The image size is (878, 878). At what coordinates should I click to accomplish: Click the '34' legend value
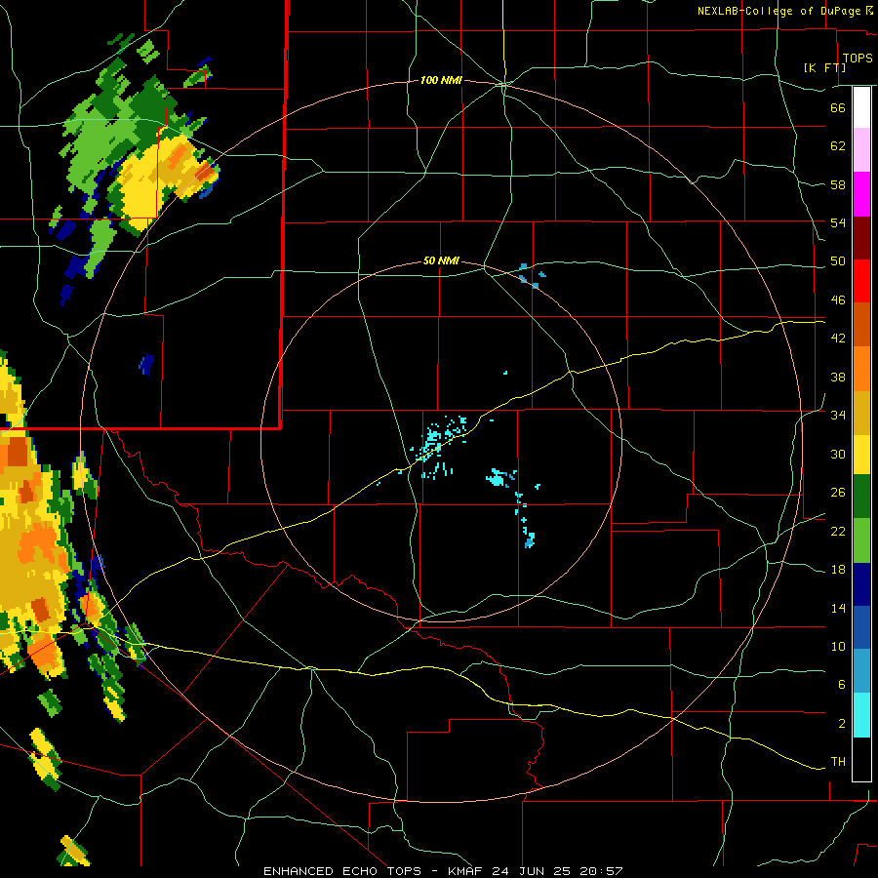point(838,416)
